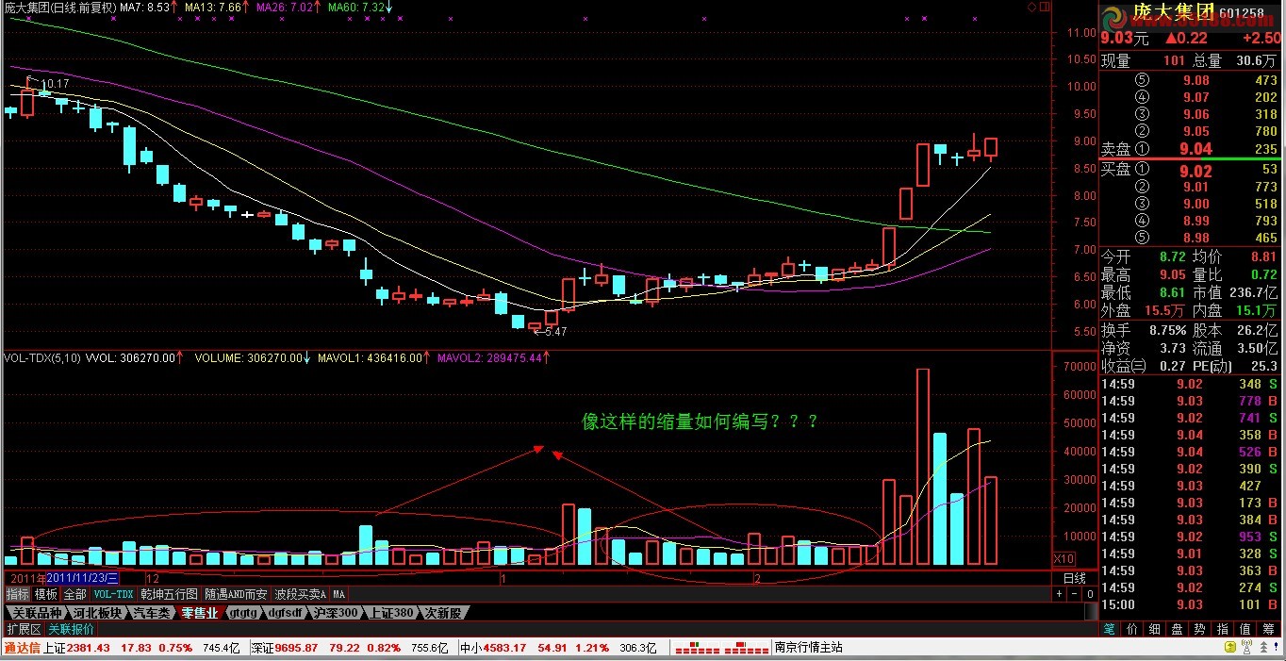Switch to the 次新股 tab
The image size is (1286, 661).
pyautogui.click(x=442, y=612)
